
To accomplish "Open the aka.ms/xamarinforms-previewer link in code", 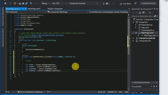I will click(x=48, y=35).
